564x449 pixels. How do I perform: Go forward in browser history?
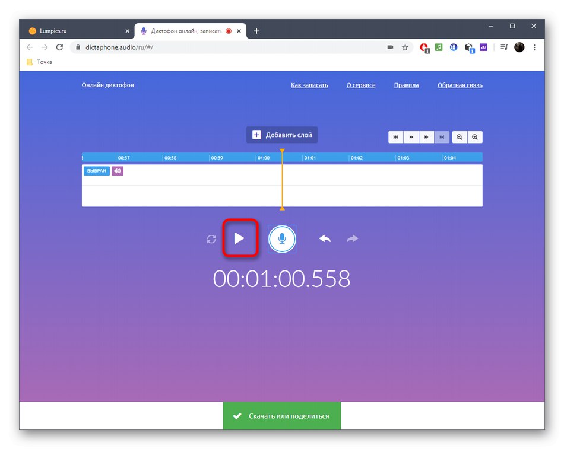pyautogui.click(x=45, y=47)
